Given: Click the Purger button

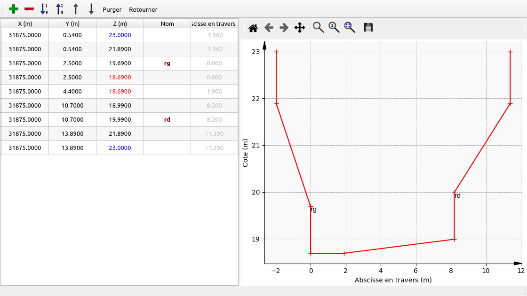Looking at the screenshot, I should point(112,10).
